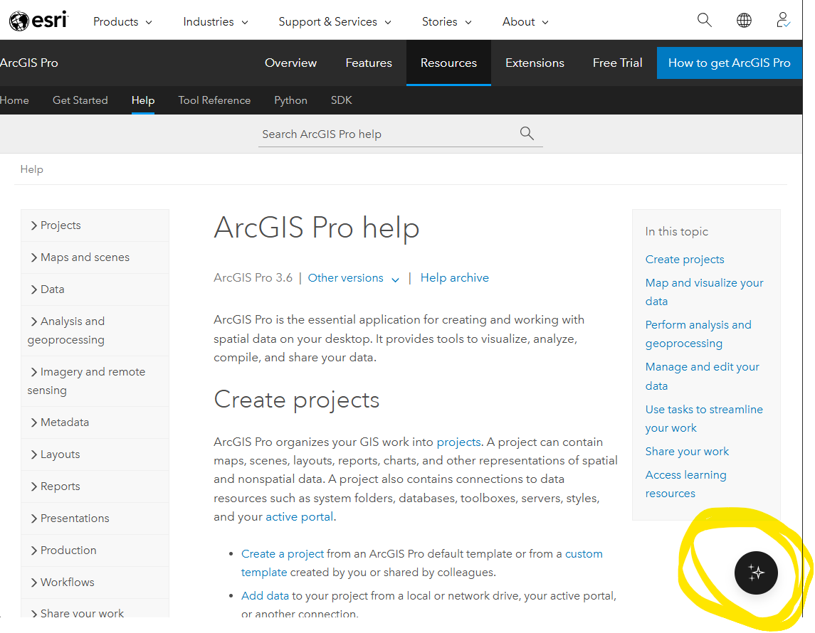Screen dimensions: 815x633
Task: Expand the Reports sidebar section
Action: pos(95,486)
